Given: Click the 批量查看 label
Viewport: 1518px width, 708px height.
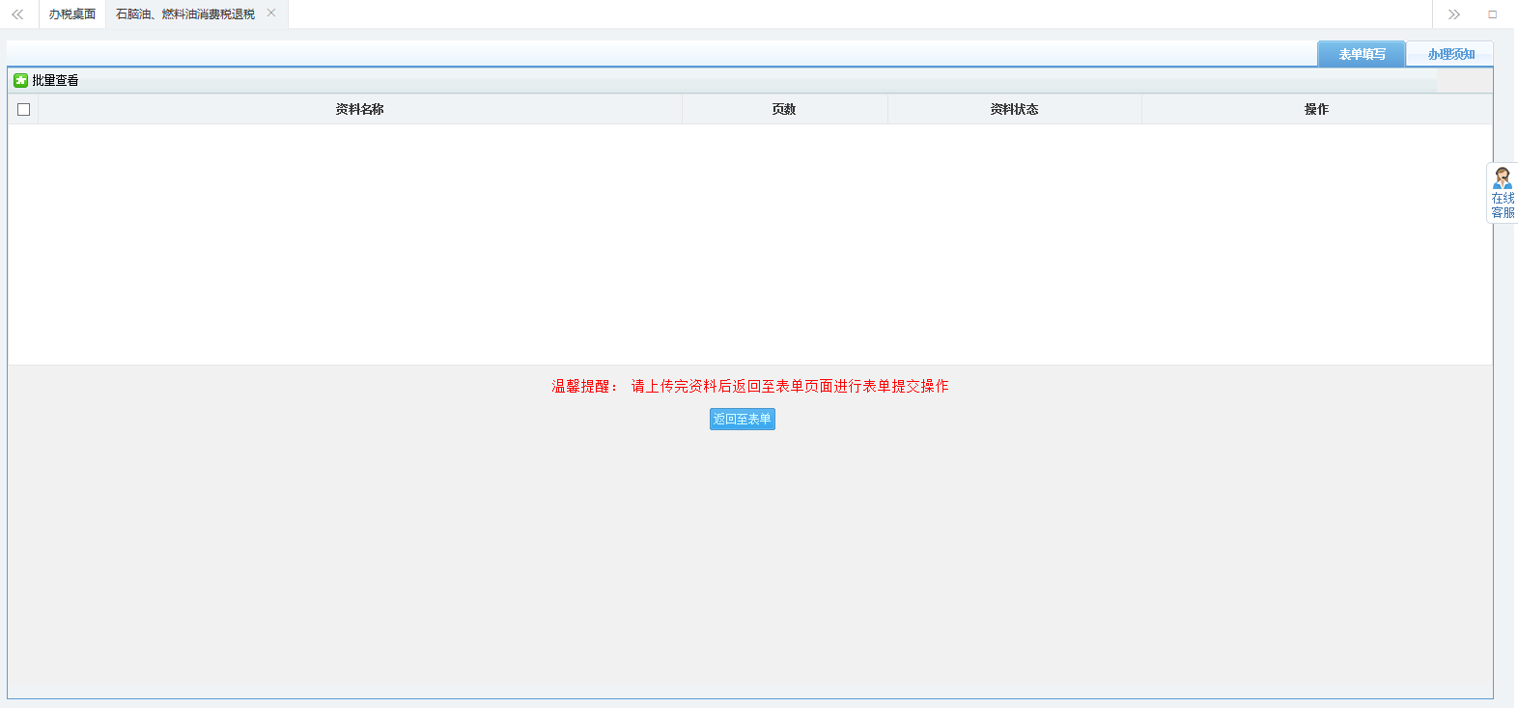Looking at the screenshot, I should coord(55,80).
